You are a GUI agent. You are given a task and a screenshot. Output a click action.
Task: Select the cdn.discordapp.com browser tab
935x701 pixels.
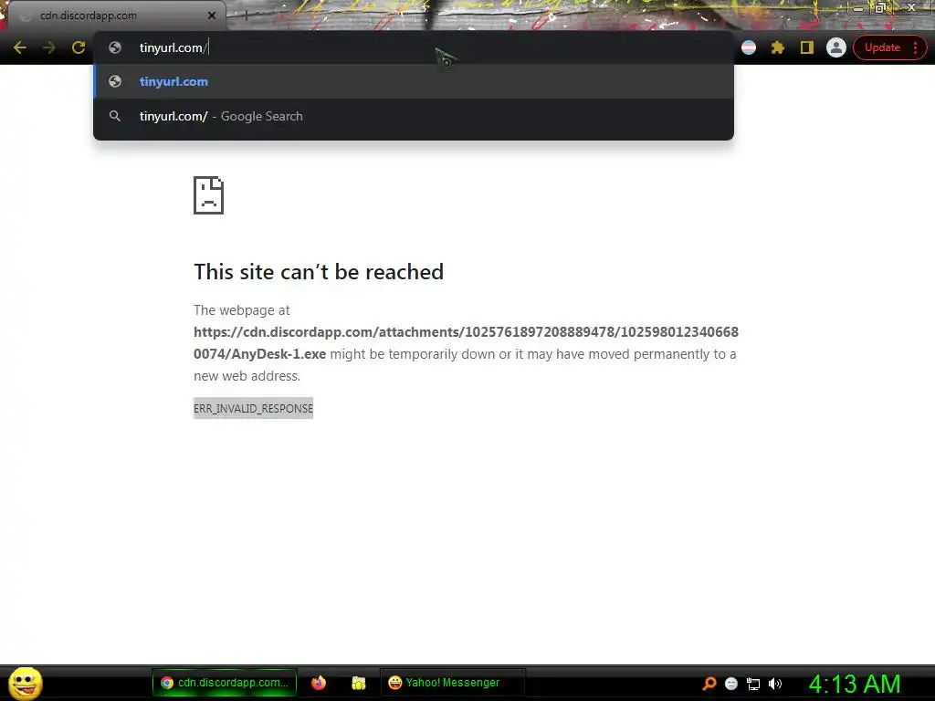click(x=116, y=16)
